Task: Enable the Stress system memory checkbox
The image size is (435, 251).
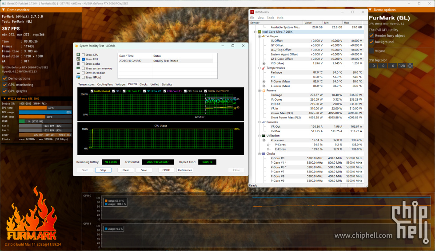Action: 83,68
